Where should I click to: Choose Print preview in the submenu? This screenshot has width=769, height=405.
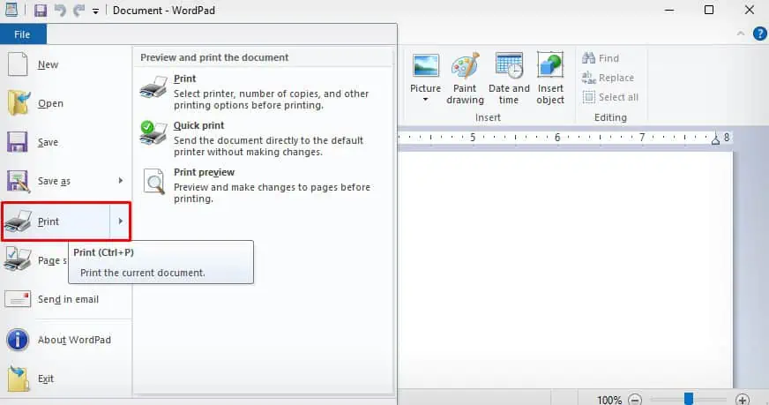(263, 185)
